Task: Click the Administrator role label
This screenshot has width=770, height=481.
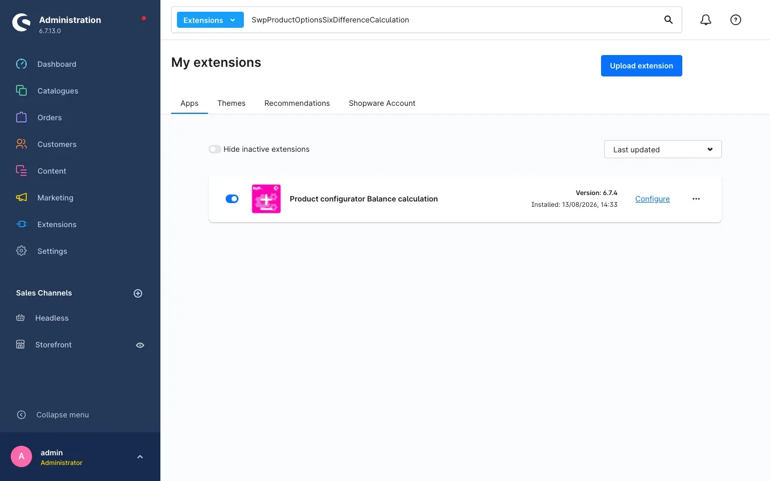Action: pyautogui.click(x=61, y=463)
